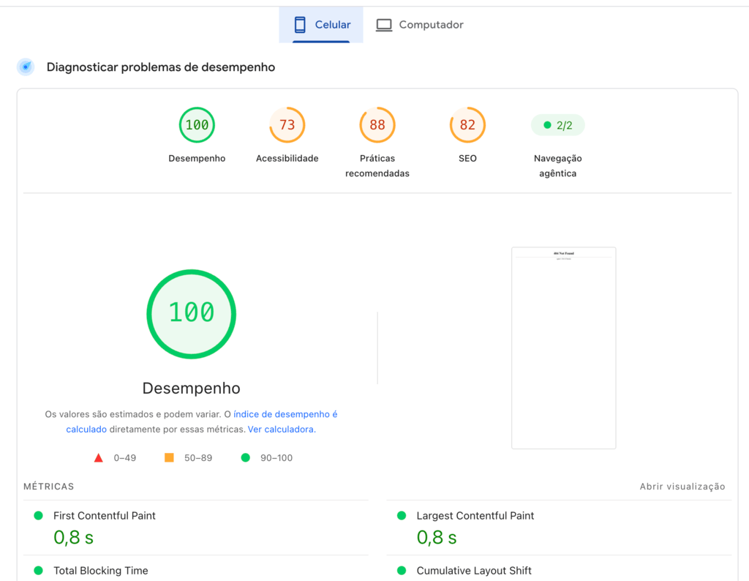Click the 50–89 legend text

tap(198, 458)
